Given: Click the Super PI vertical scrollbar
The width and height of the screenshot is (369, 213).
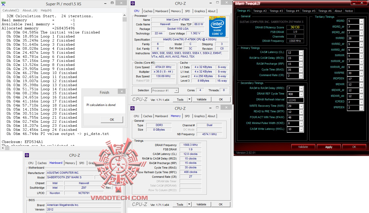Looking at the screenshot, I should (124, 79).
